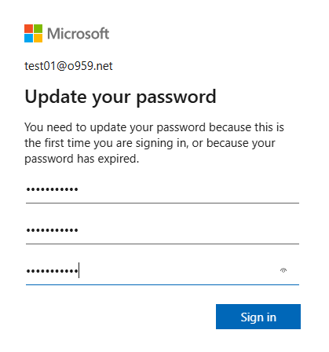
Task: Click the yellow square of the Microsoft logo
Action: pyautogui.click(x=38, y=38)
